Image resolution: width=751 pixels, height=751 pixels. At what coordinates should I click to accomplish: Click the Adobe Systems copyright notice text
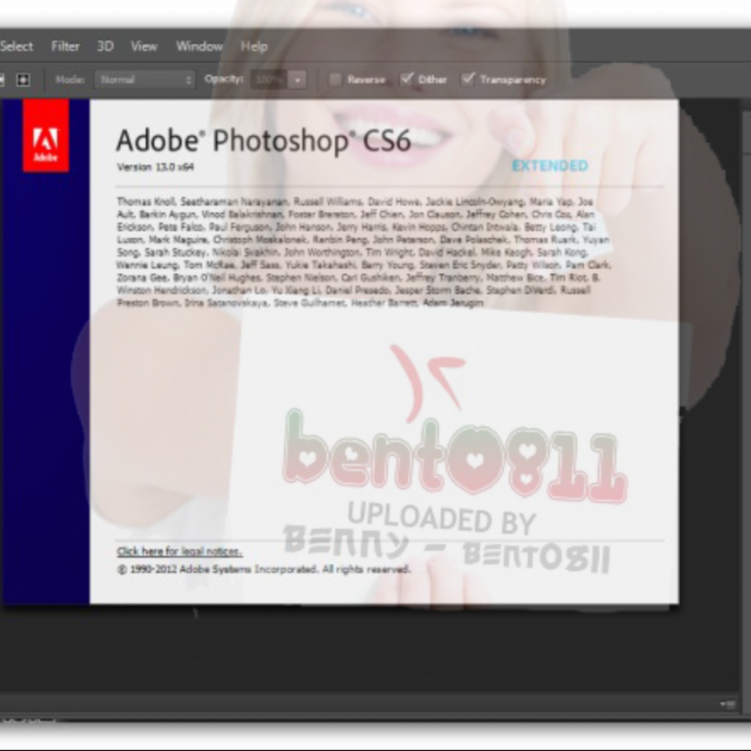tap(264, 569)
